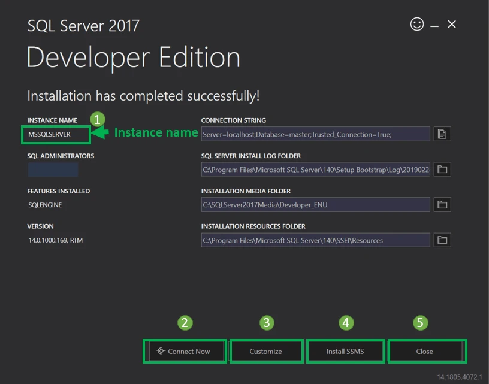The image size is (489, 384).
Task: Select the version number 14.0.1000.169, RTM
Action: coord(57,240)
